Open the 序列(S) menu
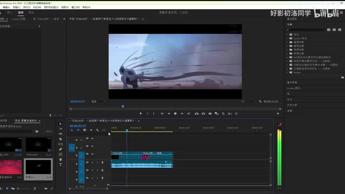The width and height of the screenshot is (345, 194). (27, 7)
